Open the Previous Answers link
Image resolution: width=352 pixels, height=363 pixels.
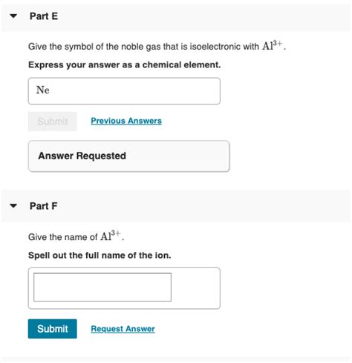126,121
